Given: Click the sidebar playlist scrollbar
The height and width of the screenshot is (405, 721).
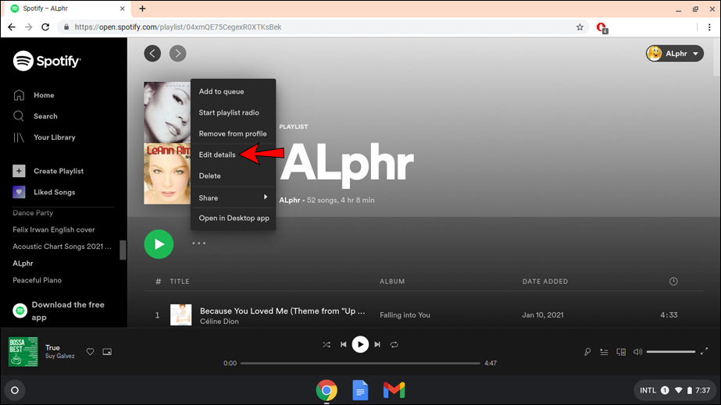Looking at the screenshot, I should (x=123, y=250).
